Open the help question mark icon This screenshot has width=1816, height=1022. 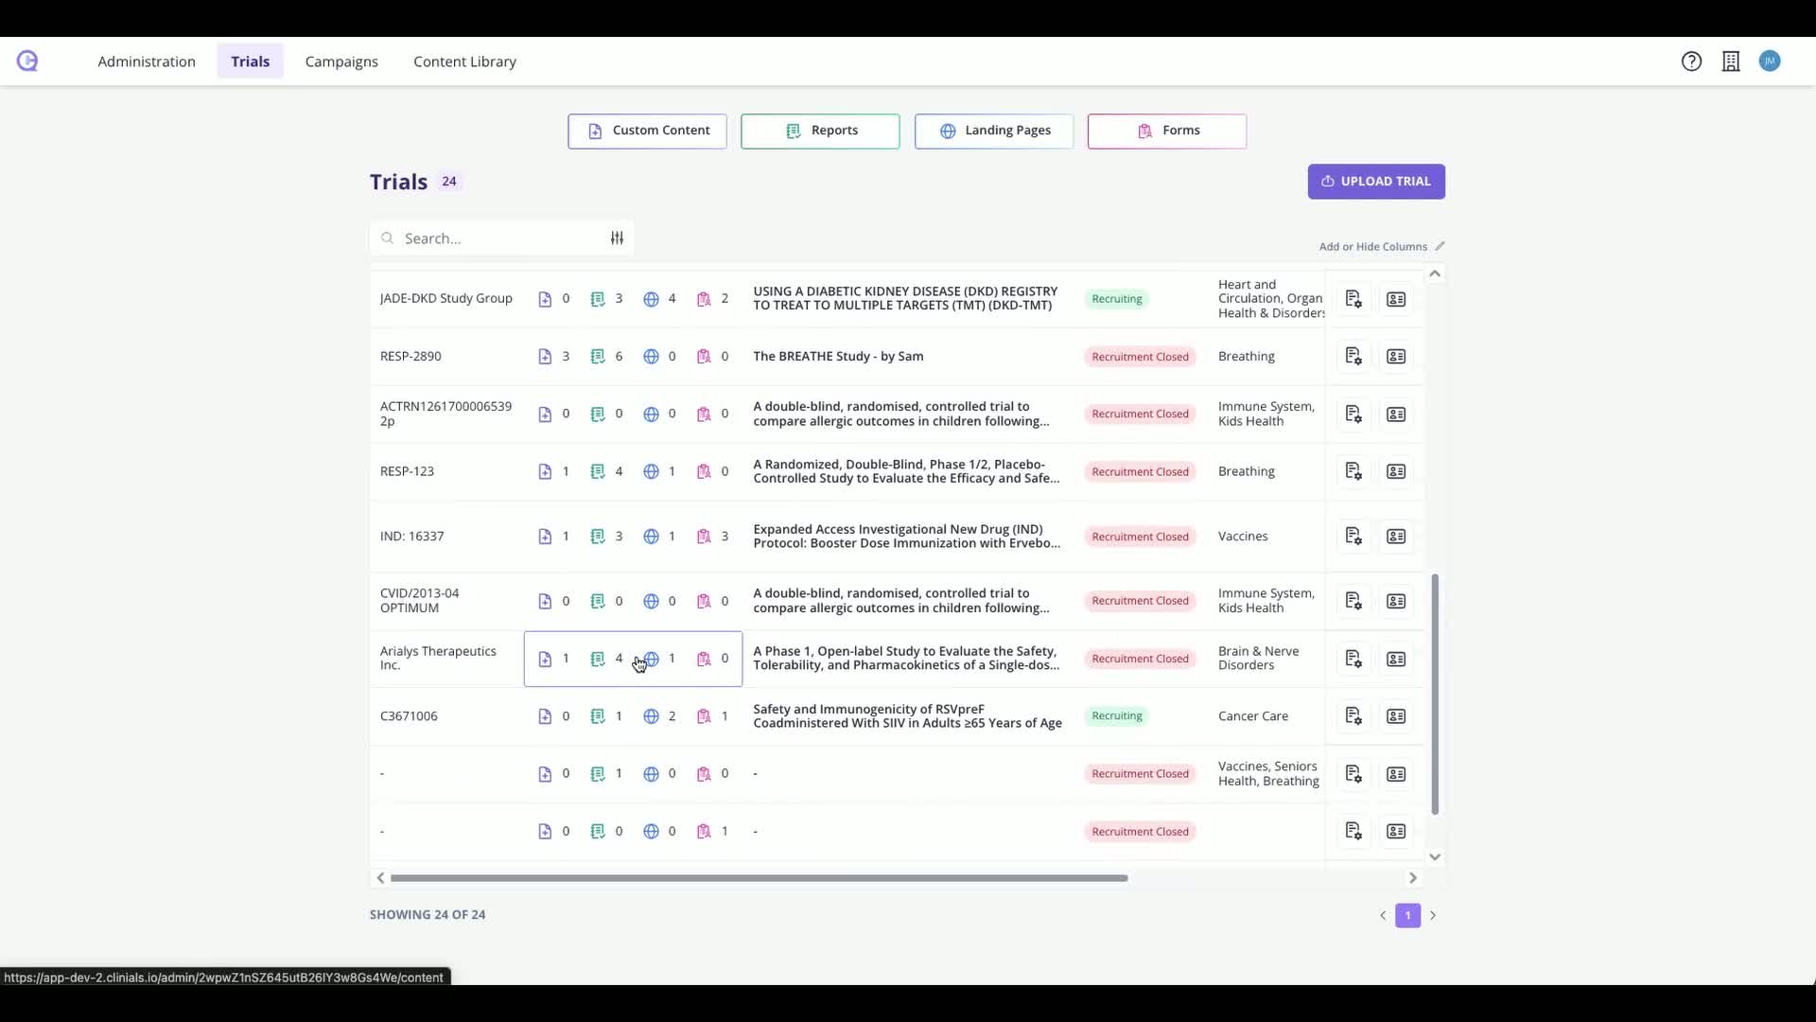tap(1691, 62)
